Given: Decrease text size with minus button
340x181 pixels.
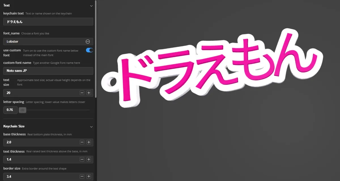Looking at the screenshot, I should click(82, 93).
